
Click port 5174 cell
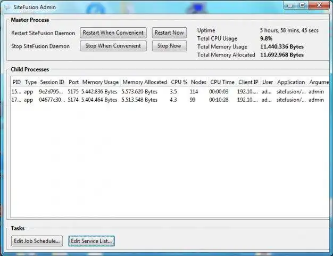[73, 100]
